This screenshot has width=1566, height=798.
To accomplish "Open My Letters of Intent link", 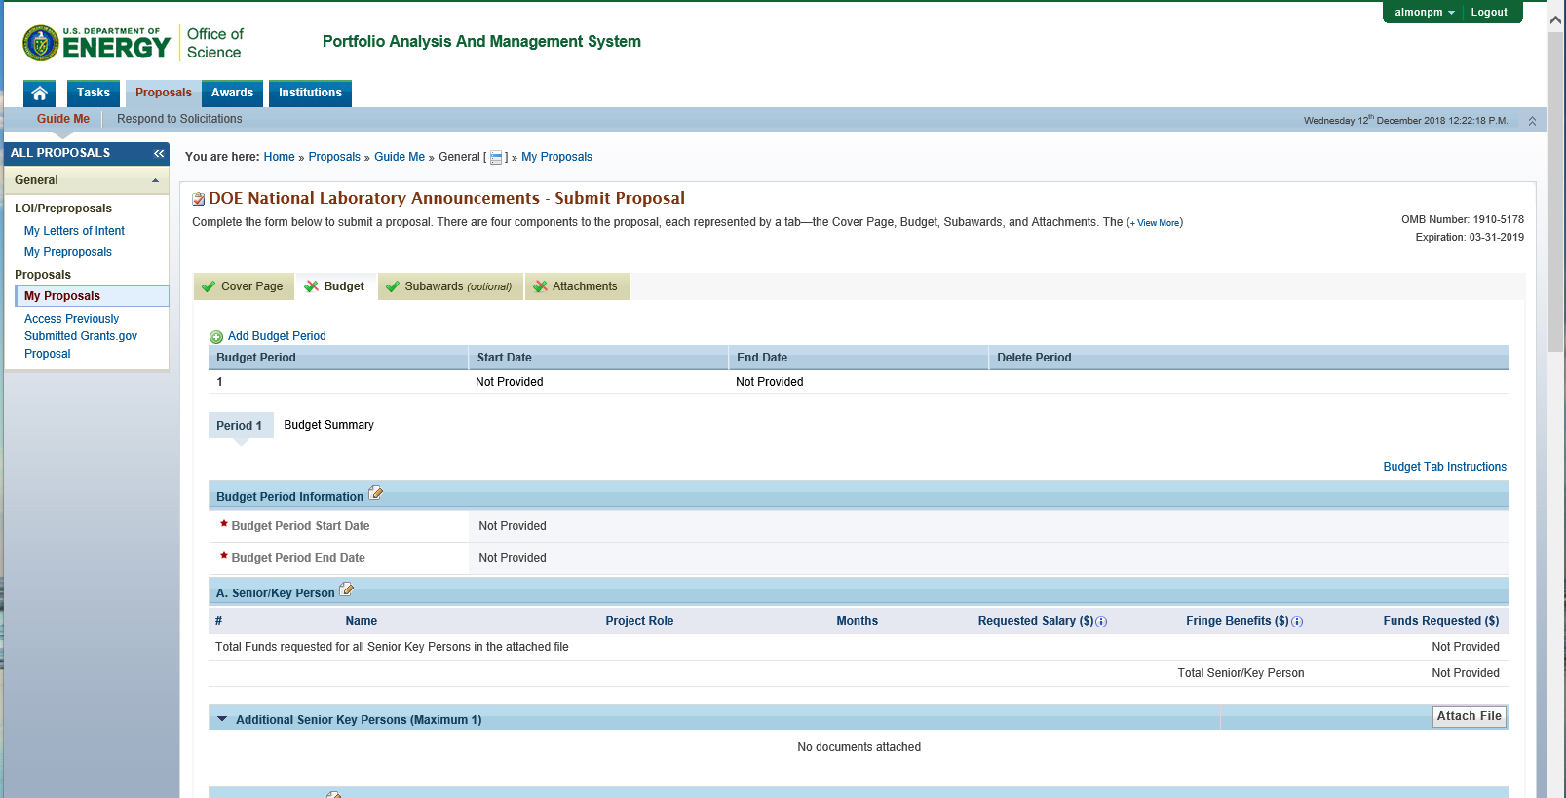I will (x=74, y=231).
